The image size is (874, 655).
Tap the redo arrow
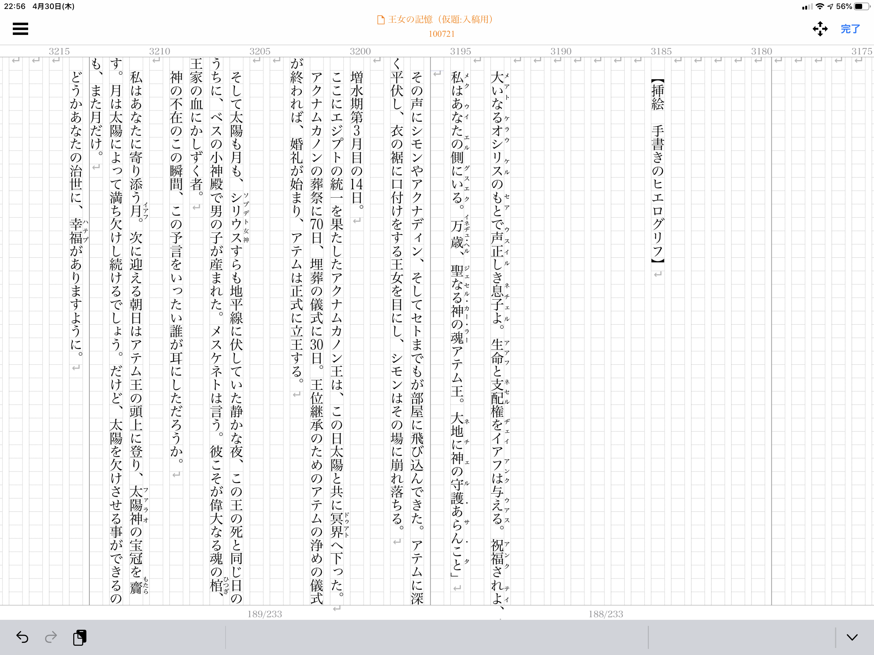click(x=51, y=637)
